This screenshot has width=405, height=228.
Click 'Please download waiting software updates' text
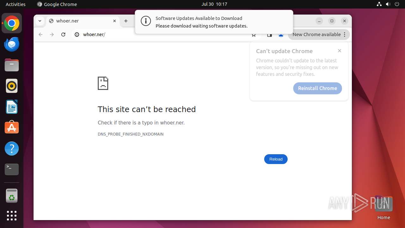point(202,26)
